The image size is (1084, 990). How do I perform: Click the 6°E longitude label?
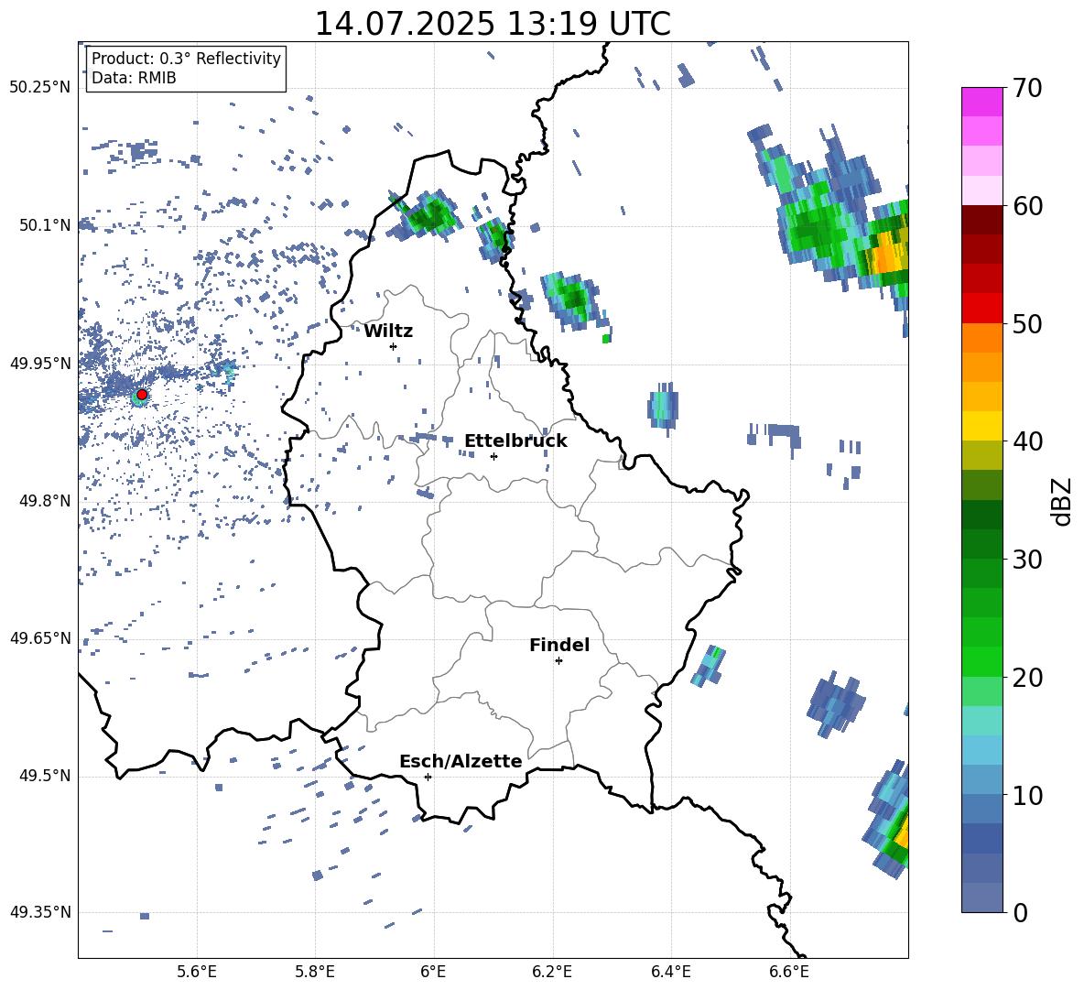[433, 972]
